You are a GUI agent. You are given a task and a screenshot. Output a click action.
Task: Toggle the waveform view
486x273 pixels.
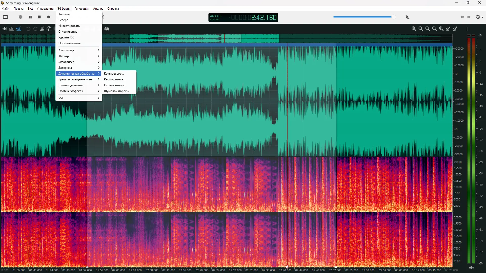(5, 29)
